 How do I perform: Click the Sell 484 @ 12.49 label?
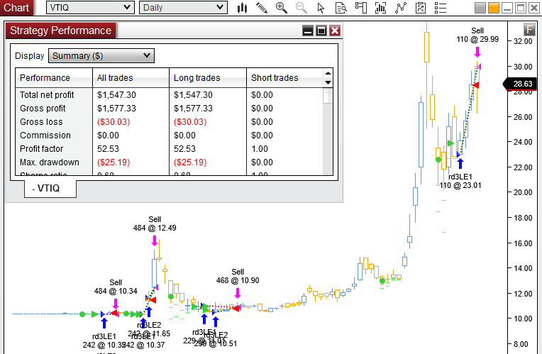click(x=155, y=223)
